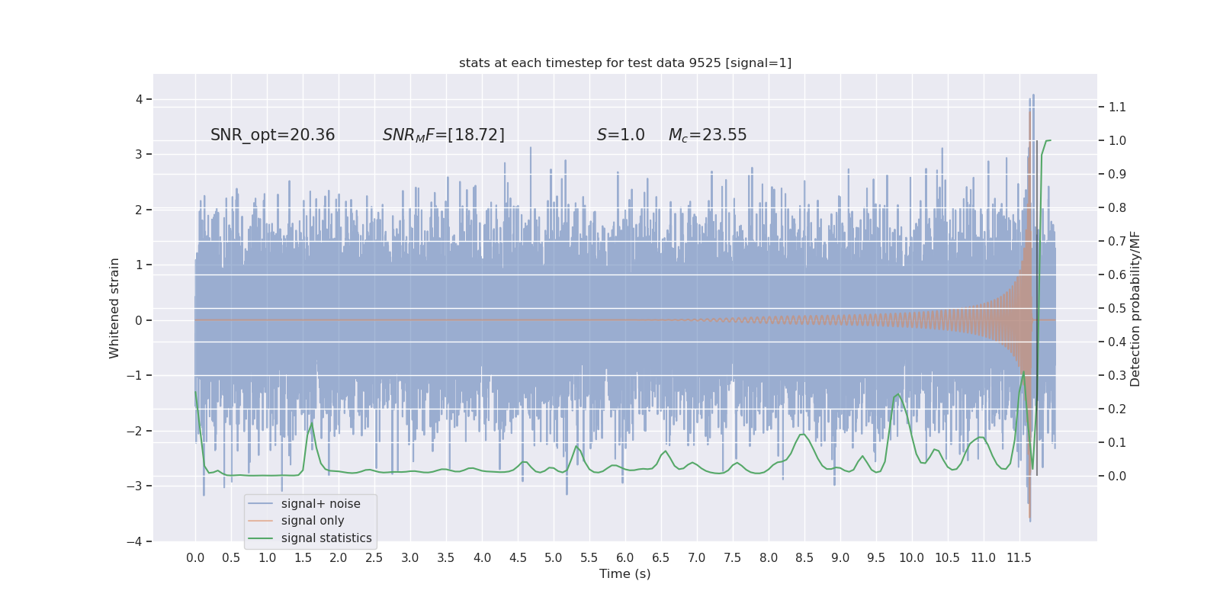Click the 'Detection probability/MF' axis label
Screen dimensions: 1220x610
pos(1135,309)
